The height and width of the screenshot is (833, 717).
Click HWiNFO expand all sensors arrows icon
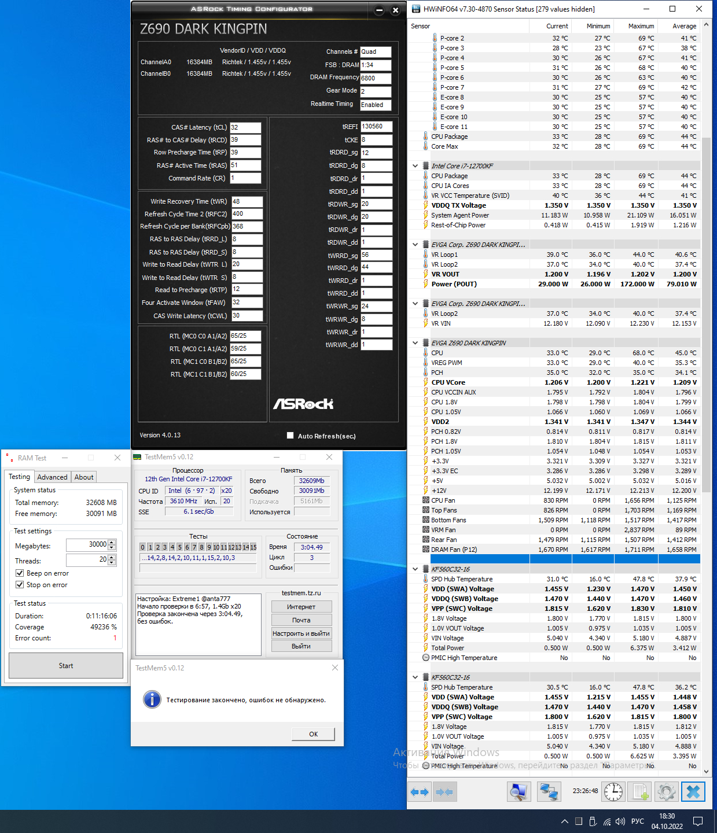click(420, 792)
